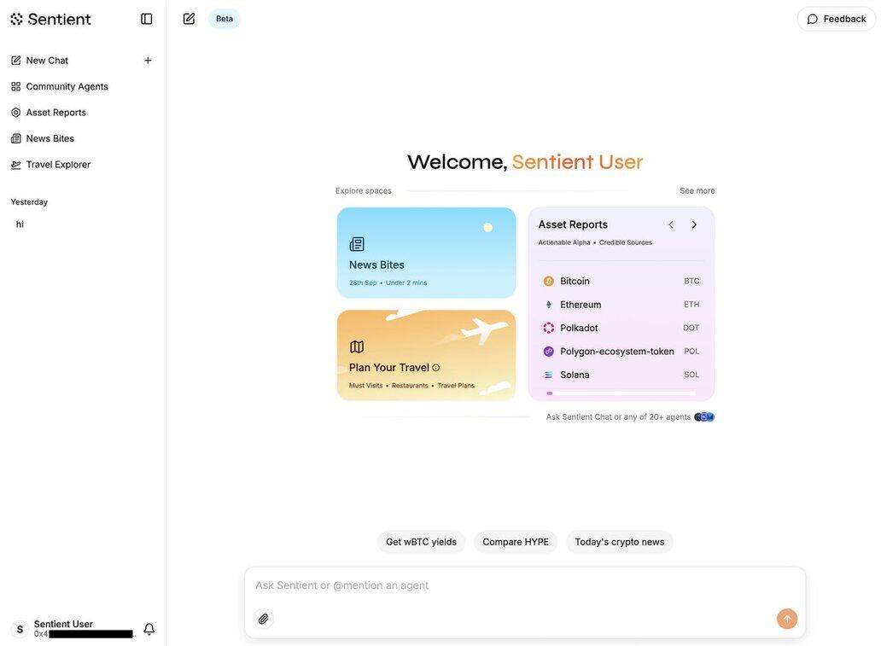The image size is (881, 646).
Task: Click the agent avatars next to '20+ agents'
Action: click(704, 416)
